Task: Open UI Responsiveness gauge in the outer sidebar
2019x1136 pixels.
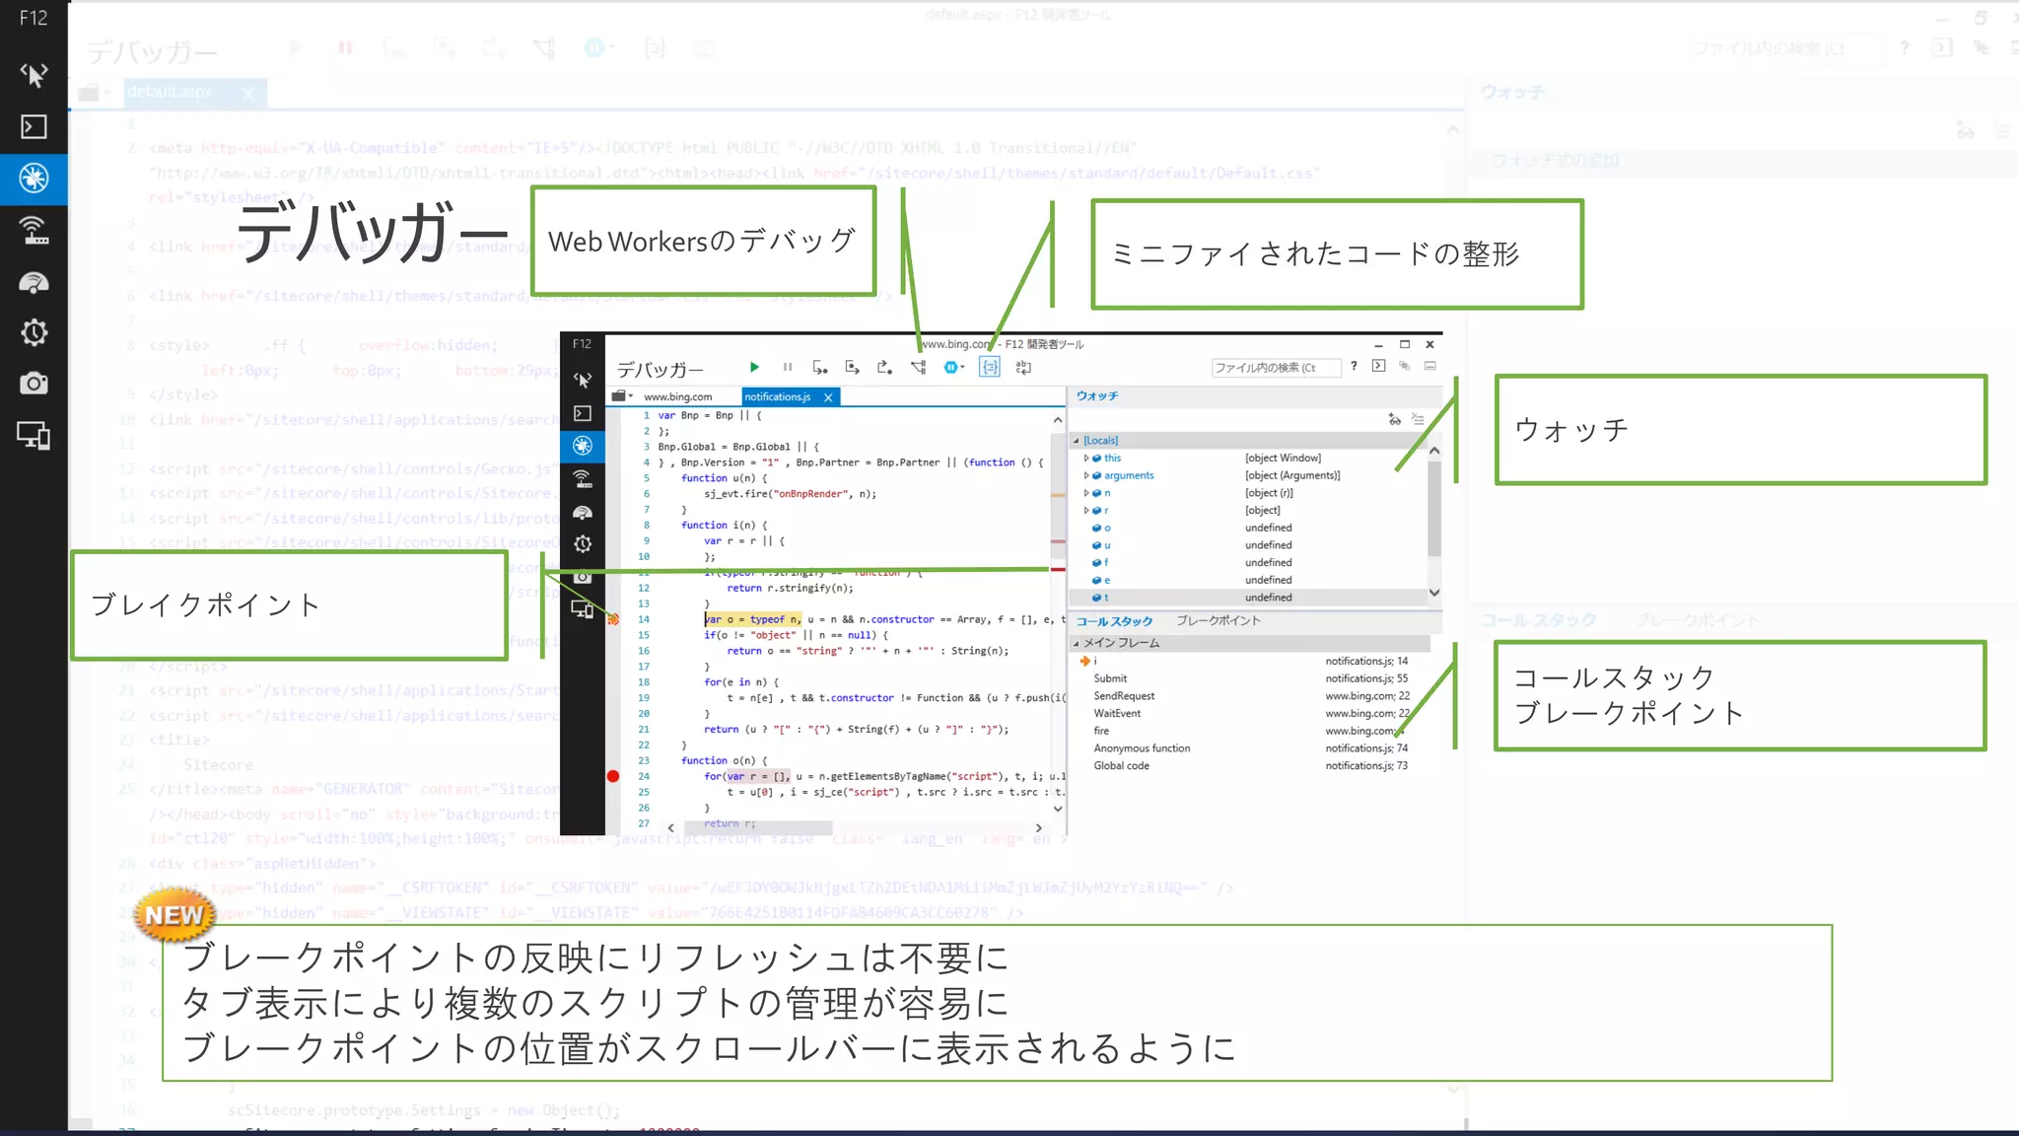Action: coord(34,283)
